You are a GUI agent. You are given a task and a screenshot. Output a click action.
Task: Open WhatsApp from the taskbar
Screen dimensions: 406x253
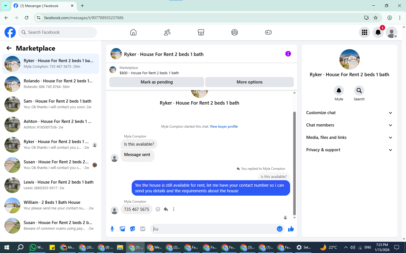pos(37,247)
